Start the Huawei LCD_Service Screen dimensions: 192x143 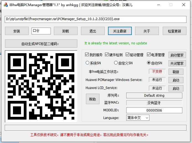[176, 88]
